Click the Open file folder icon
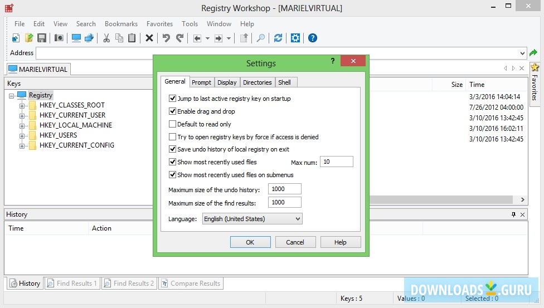Viewport: 544px width, 308px height. [x=29, y=38]
